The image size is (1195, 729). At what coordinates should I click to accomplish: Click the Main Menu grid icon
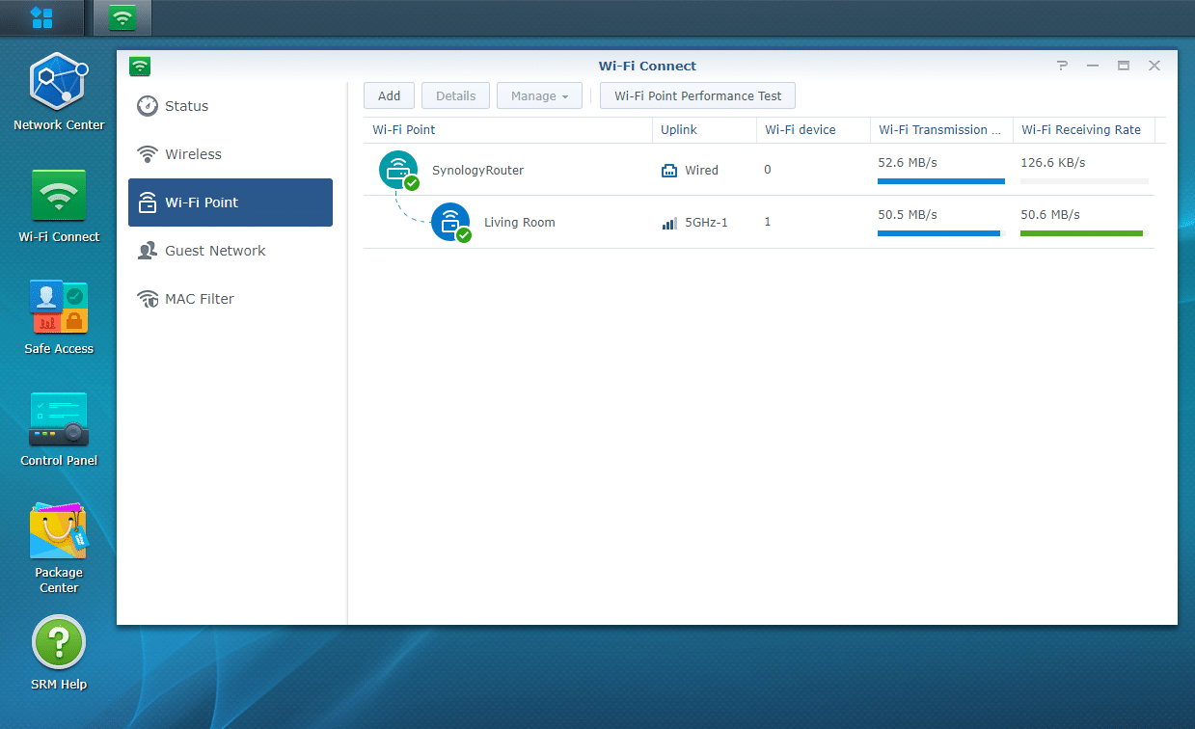(x=41, y=16)
